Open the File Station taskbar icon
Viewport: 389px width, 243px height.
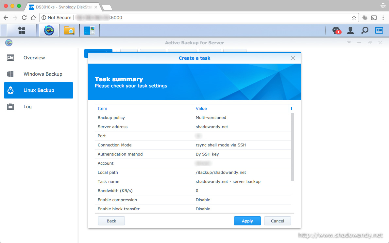click(69, 30)
